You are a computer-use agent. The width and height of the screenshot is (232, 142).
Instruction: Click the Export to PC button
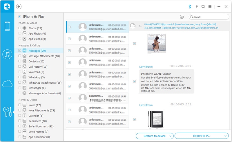point(202,136)
